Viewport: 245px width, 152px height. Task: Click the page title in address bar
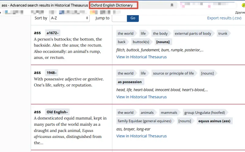click(x=67, y=5)
